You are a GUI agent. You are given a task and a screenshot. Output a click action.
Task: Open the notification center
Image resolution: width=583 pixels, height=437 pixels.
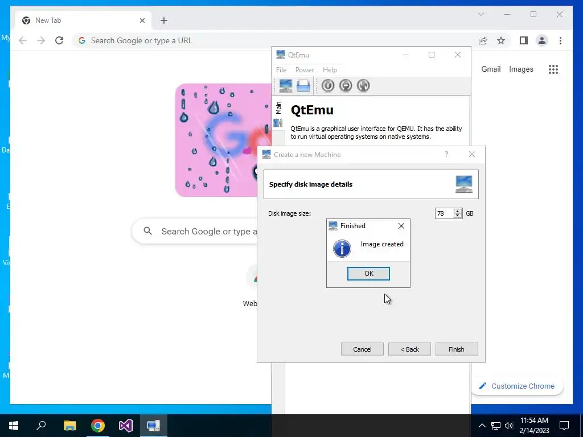(x=564, y=426)
